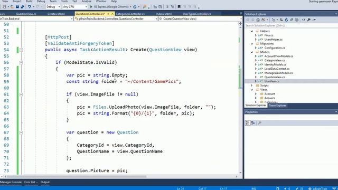Open the Error List bottom tab
The width and height of the screenshot is (338, 190).
click(x=31, y=182)
